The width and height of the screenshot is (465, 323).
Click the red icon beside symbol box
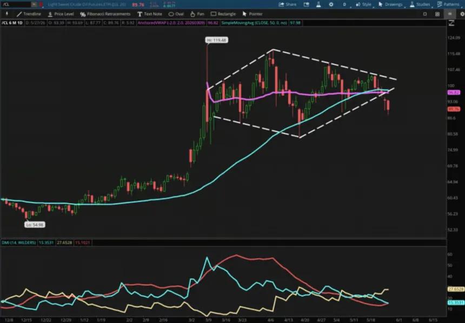[41, 4]
